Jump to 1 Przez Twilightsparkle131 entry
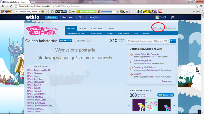 tap(38, 70)
